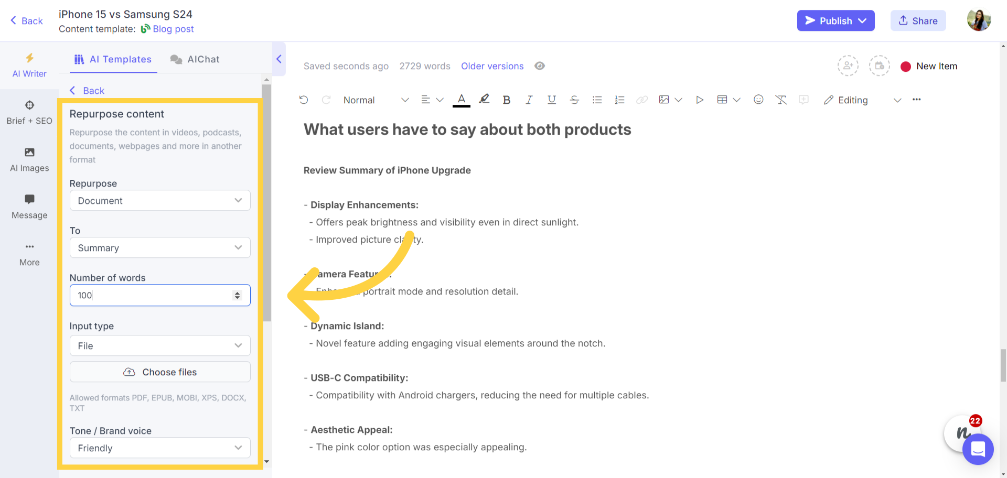1007x478 pixels.
Task: Redo the last undone edit
Action: pos(326,100)
